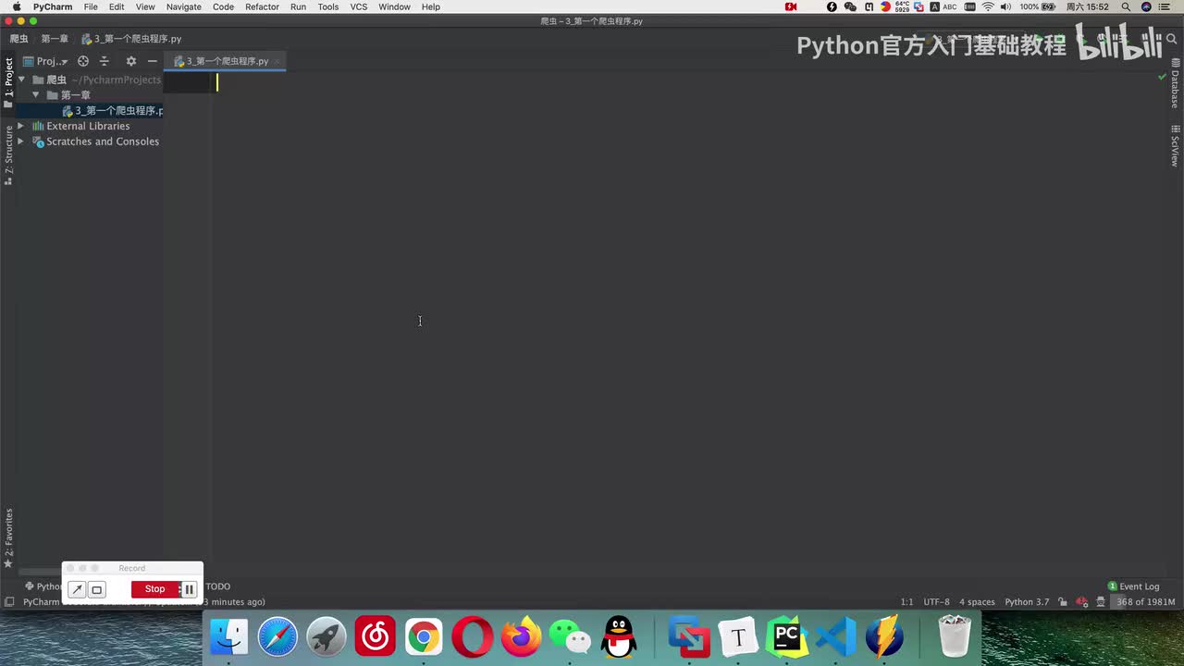Image resolution: width=1184 pixels, height=666 pixels.
Task: Click Stop in Record window
Action: pyautogui.click(x=154, y=589)
